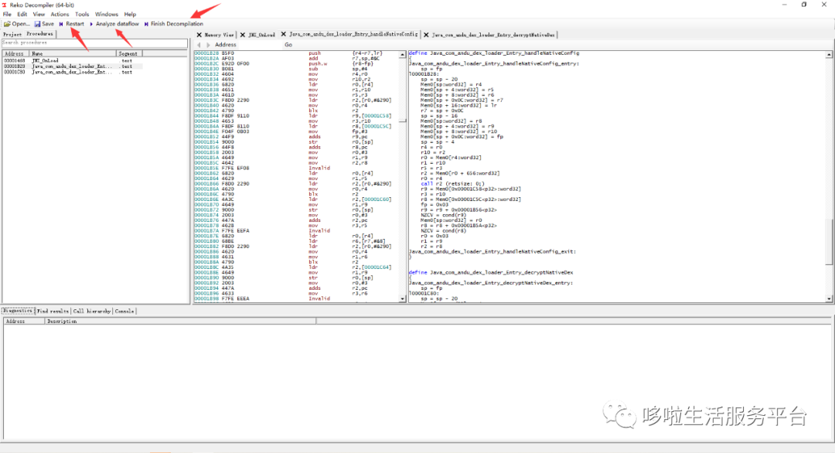Close the Memory View tab
Screen dimensions: 835x453
(x=199, y=35)
